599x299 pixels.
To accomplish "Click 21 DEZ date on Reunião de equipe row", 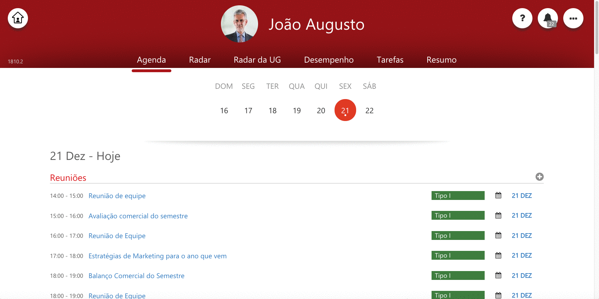I will coord(522,195).
